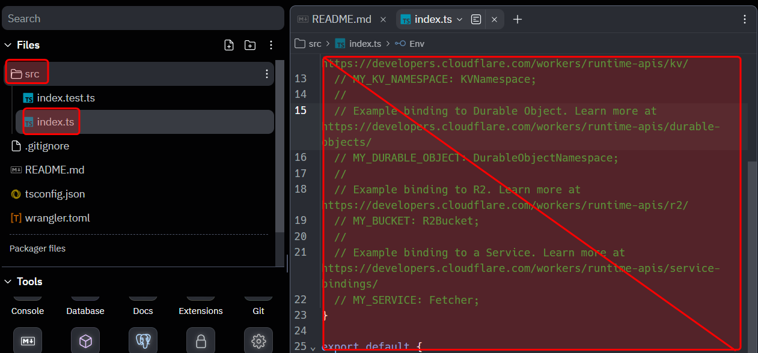Click the new file icon in Files
This screenshot has height=353, width=758.
click(229, 45)
